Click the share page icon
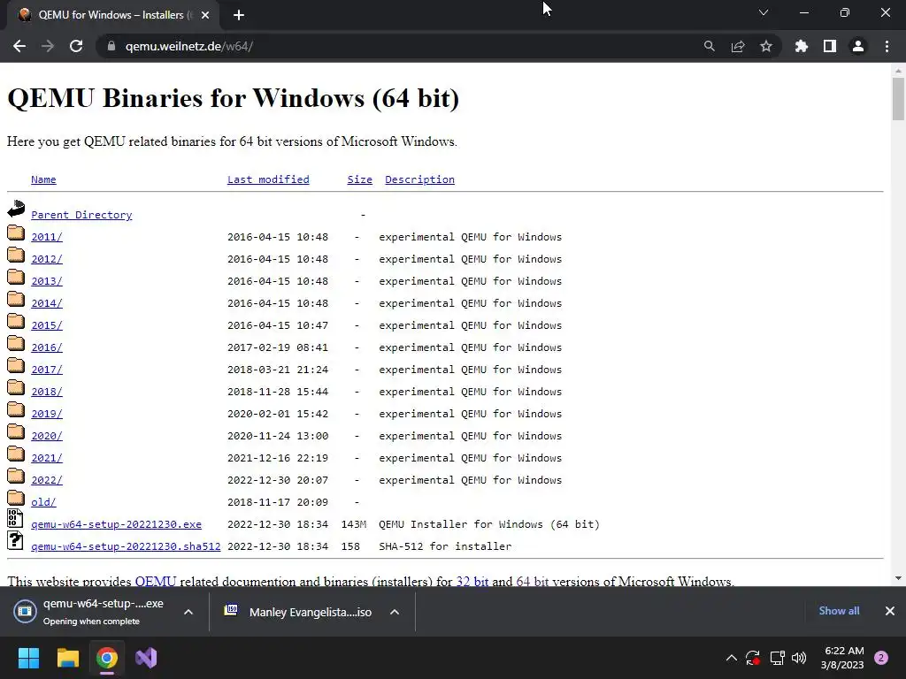The height and width of the screenshot is (679, 906). [x=738, y=46]
